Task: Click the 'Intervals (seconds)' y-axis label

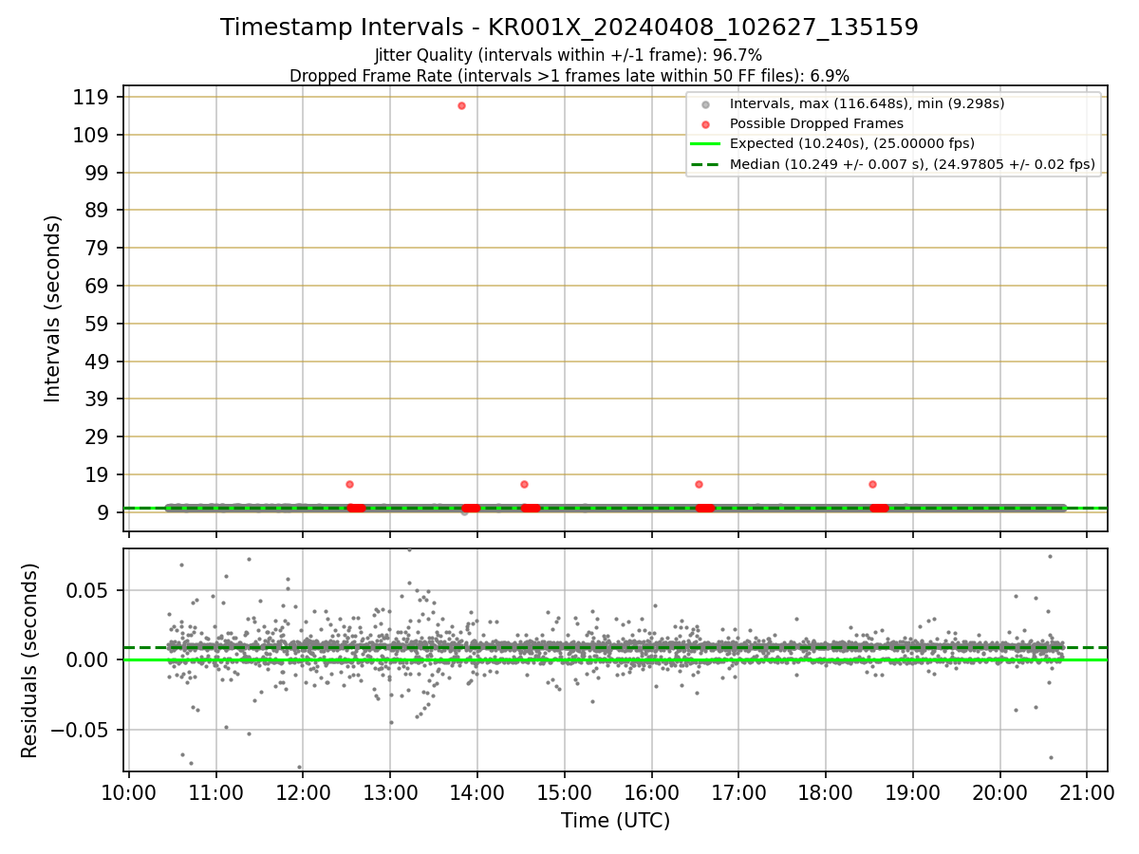Action: click(x=53, y=308)
